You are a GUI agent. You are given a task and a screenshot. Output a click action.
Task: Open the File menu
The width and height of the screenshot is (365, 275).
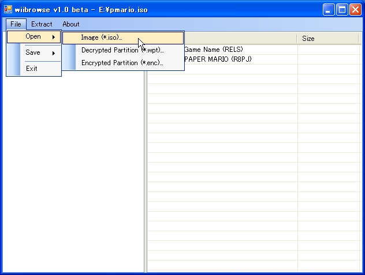point(16,24)
